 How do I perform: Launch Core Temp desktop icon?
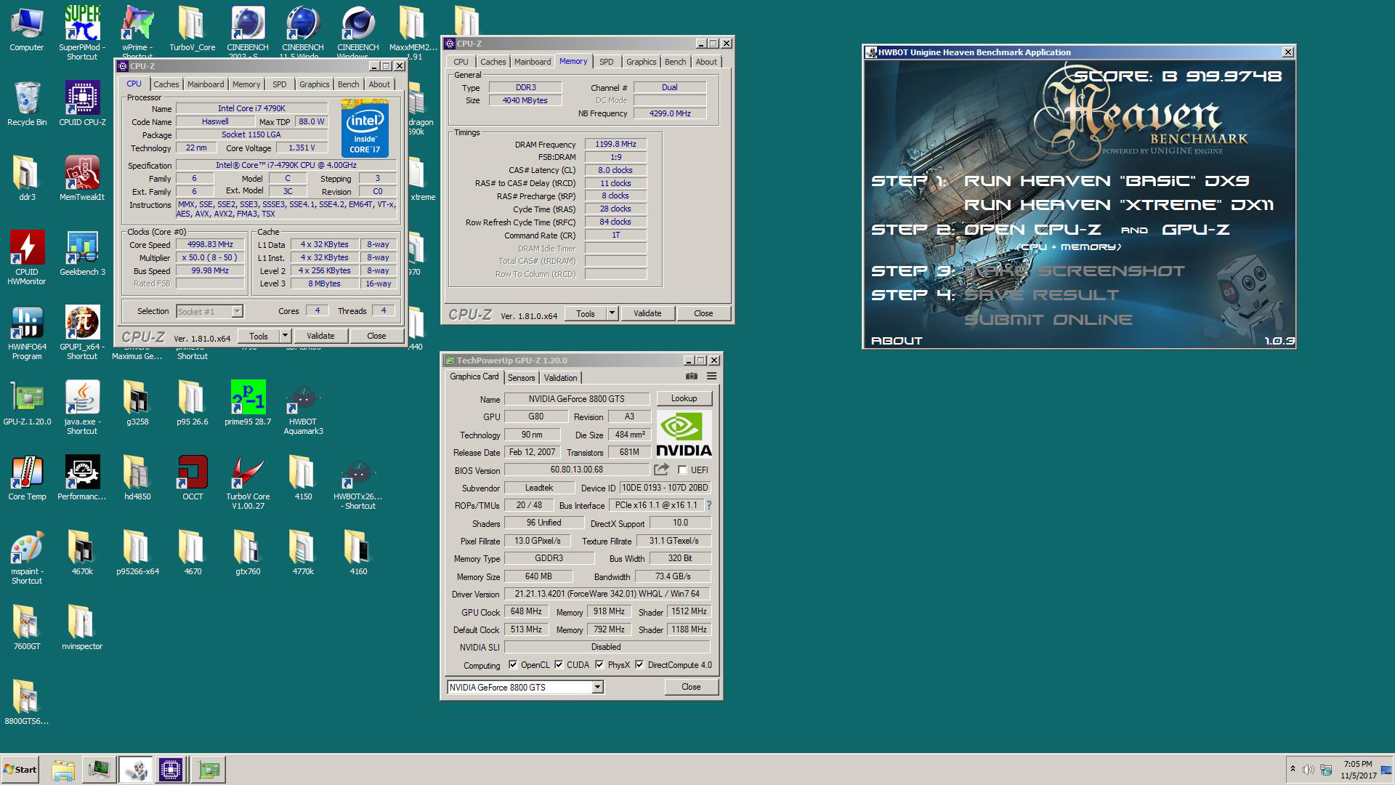27,478
